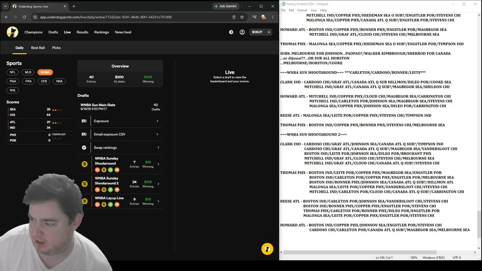Open Chrome's tab search dropdown

[5, 6]
